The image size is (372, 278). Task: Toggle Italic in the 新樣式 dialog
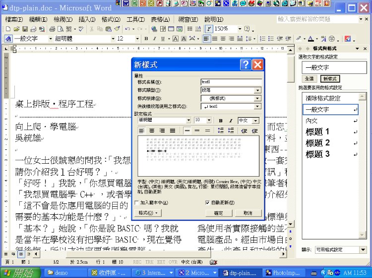point(231,120)
